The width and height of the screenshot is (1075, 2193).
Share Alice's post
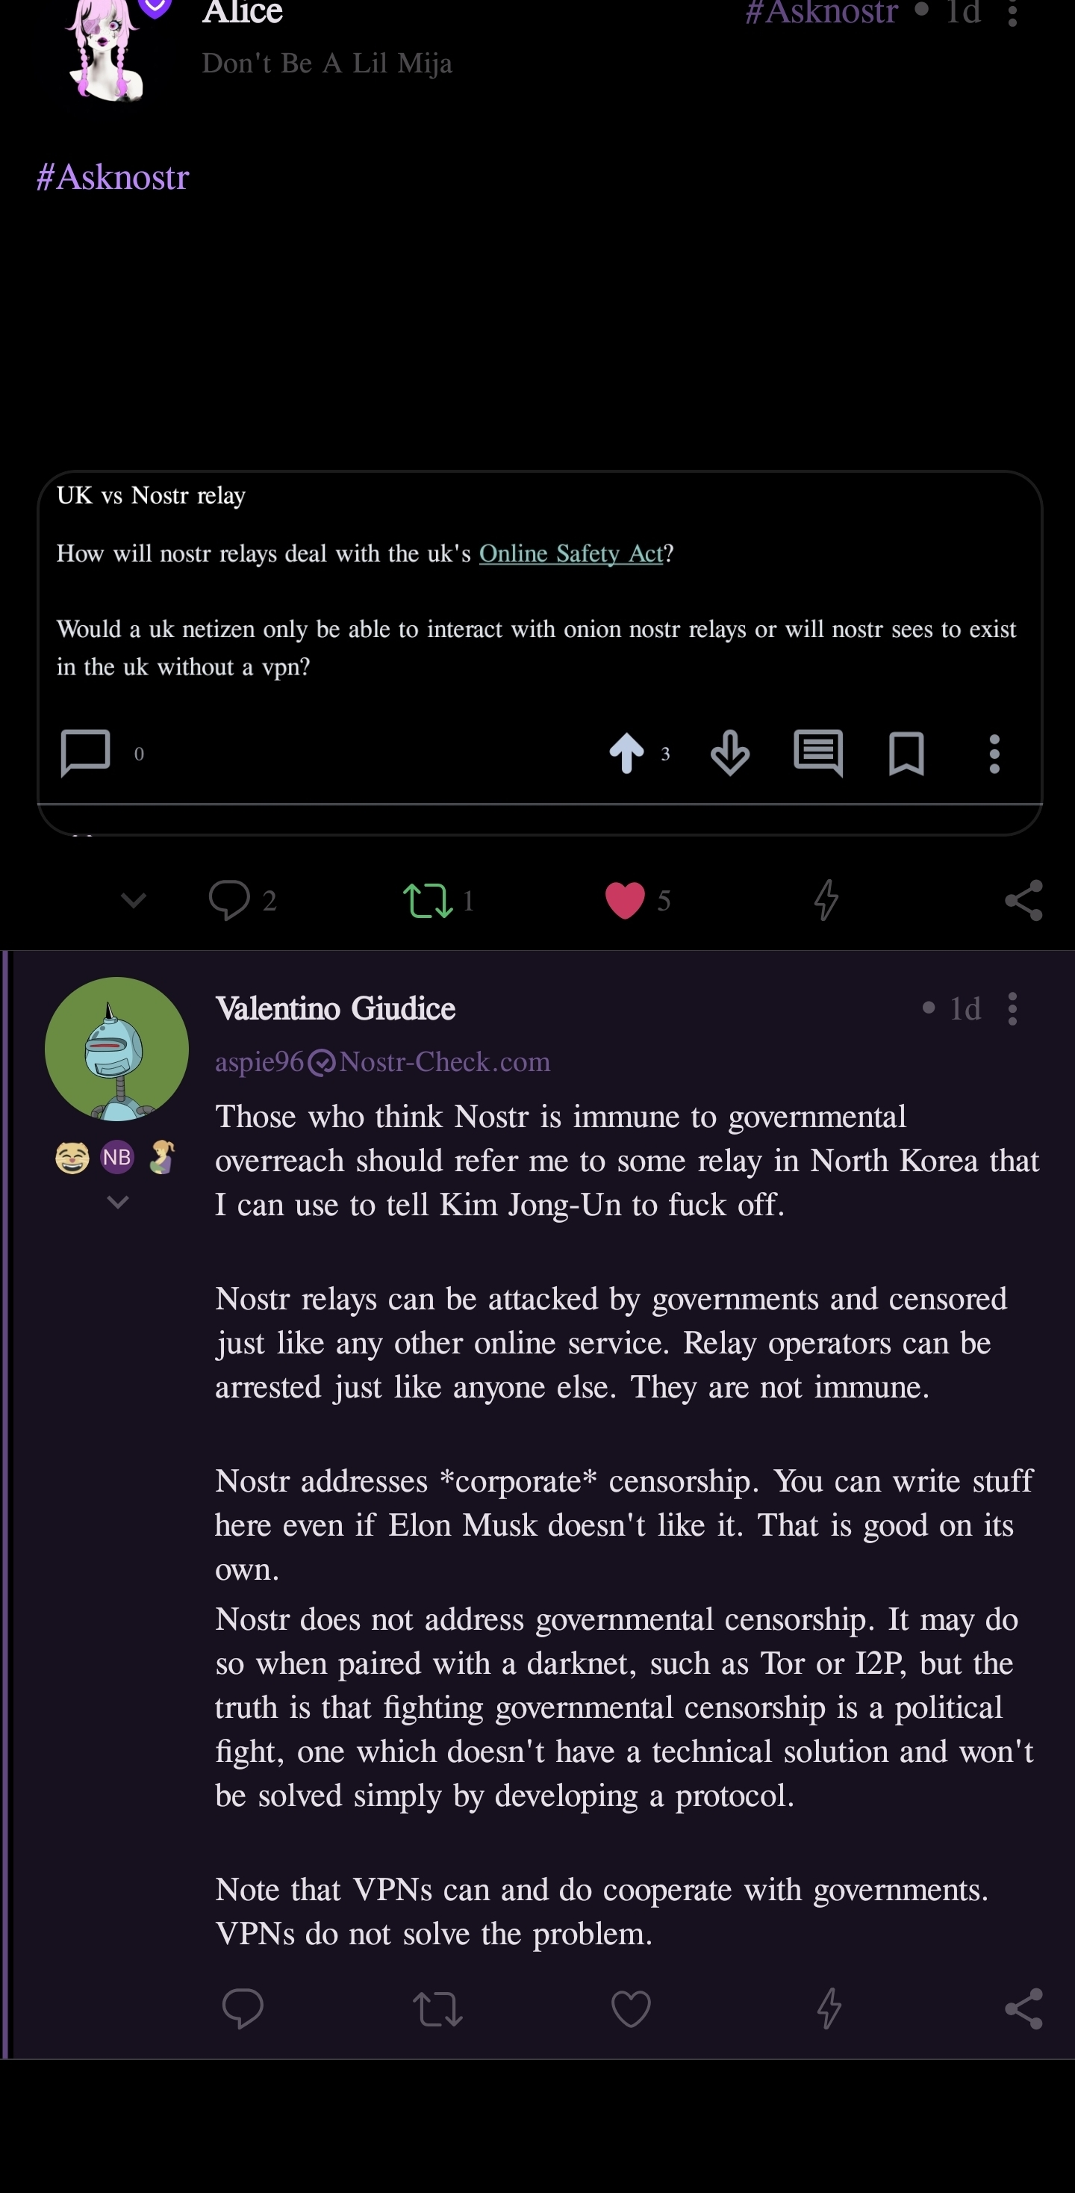click(1023, 900)
